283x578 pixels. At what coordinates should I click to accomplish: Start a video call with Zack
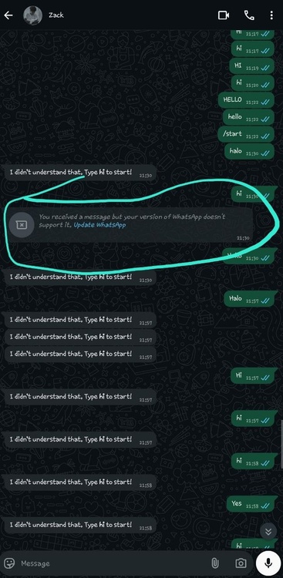[x=224, y=15]
